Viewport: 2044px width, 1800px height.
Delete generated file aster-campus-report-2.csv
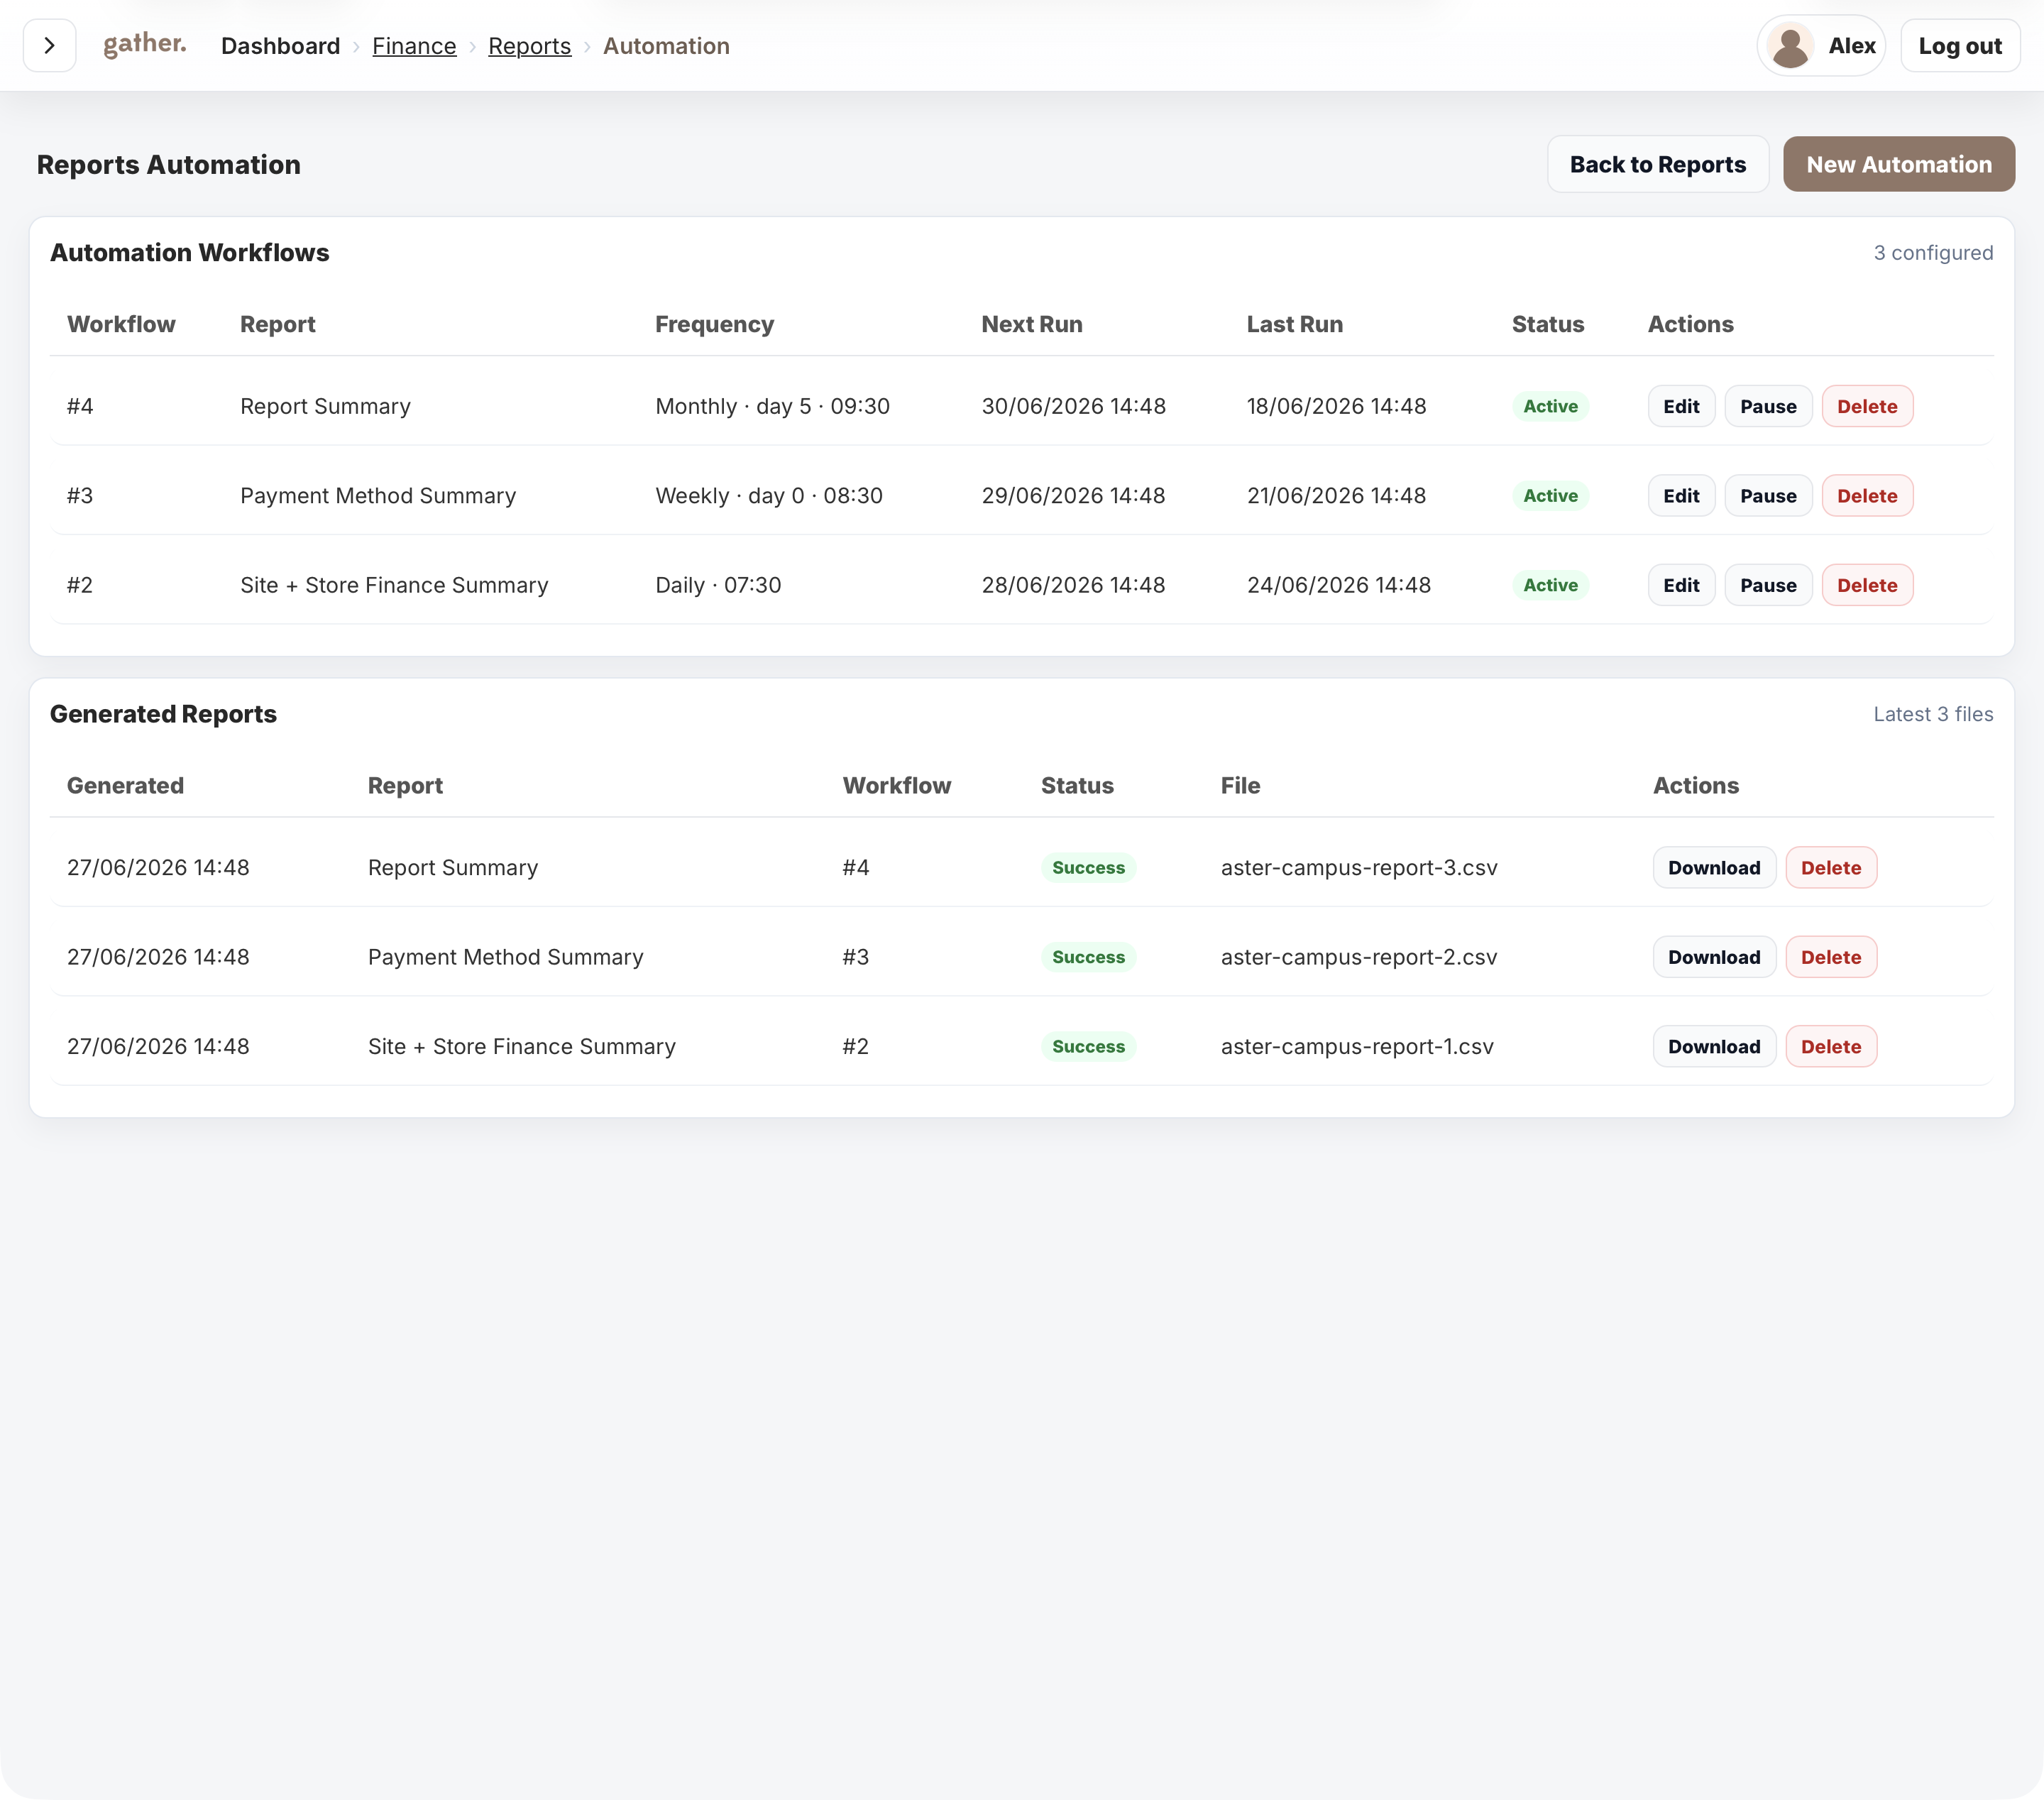pos(1830,957)
